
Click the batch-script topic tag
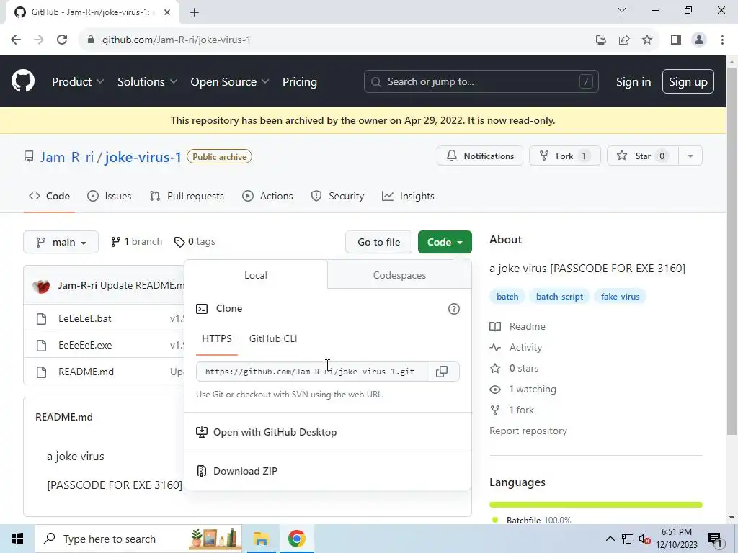point(559,297)
